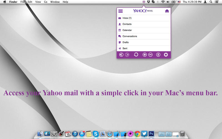Launch Skype from the dock
This screenshot has width=222, height=139.
[96, 134]
